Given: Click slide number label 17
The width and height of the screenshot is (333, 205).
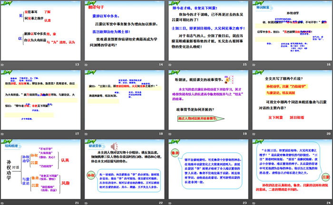Looking at the screenshot, I should pos(77,134).
